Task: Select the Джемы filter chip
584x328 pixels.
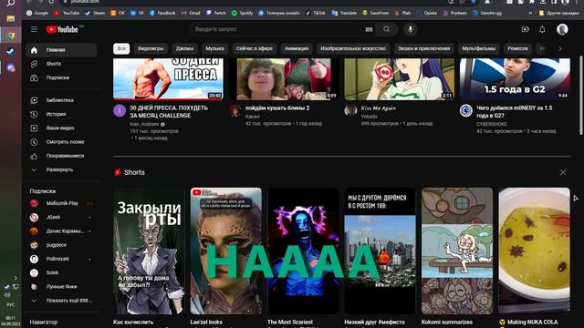Action: pyautogui.click(x=184, y=48)
